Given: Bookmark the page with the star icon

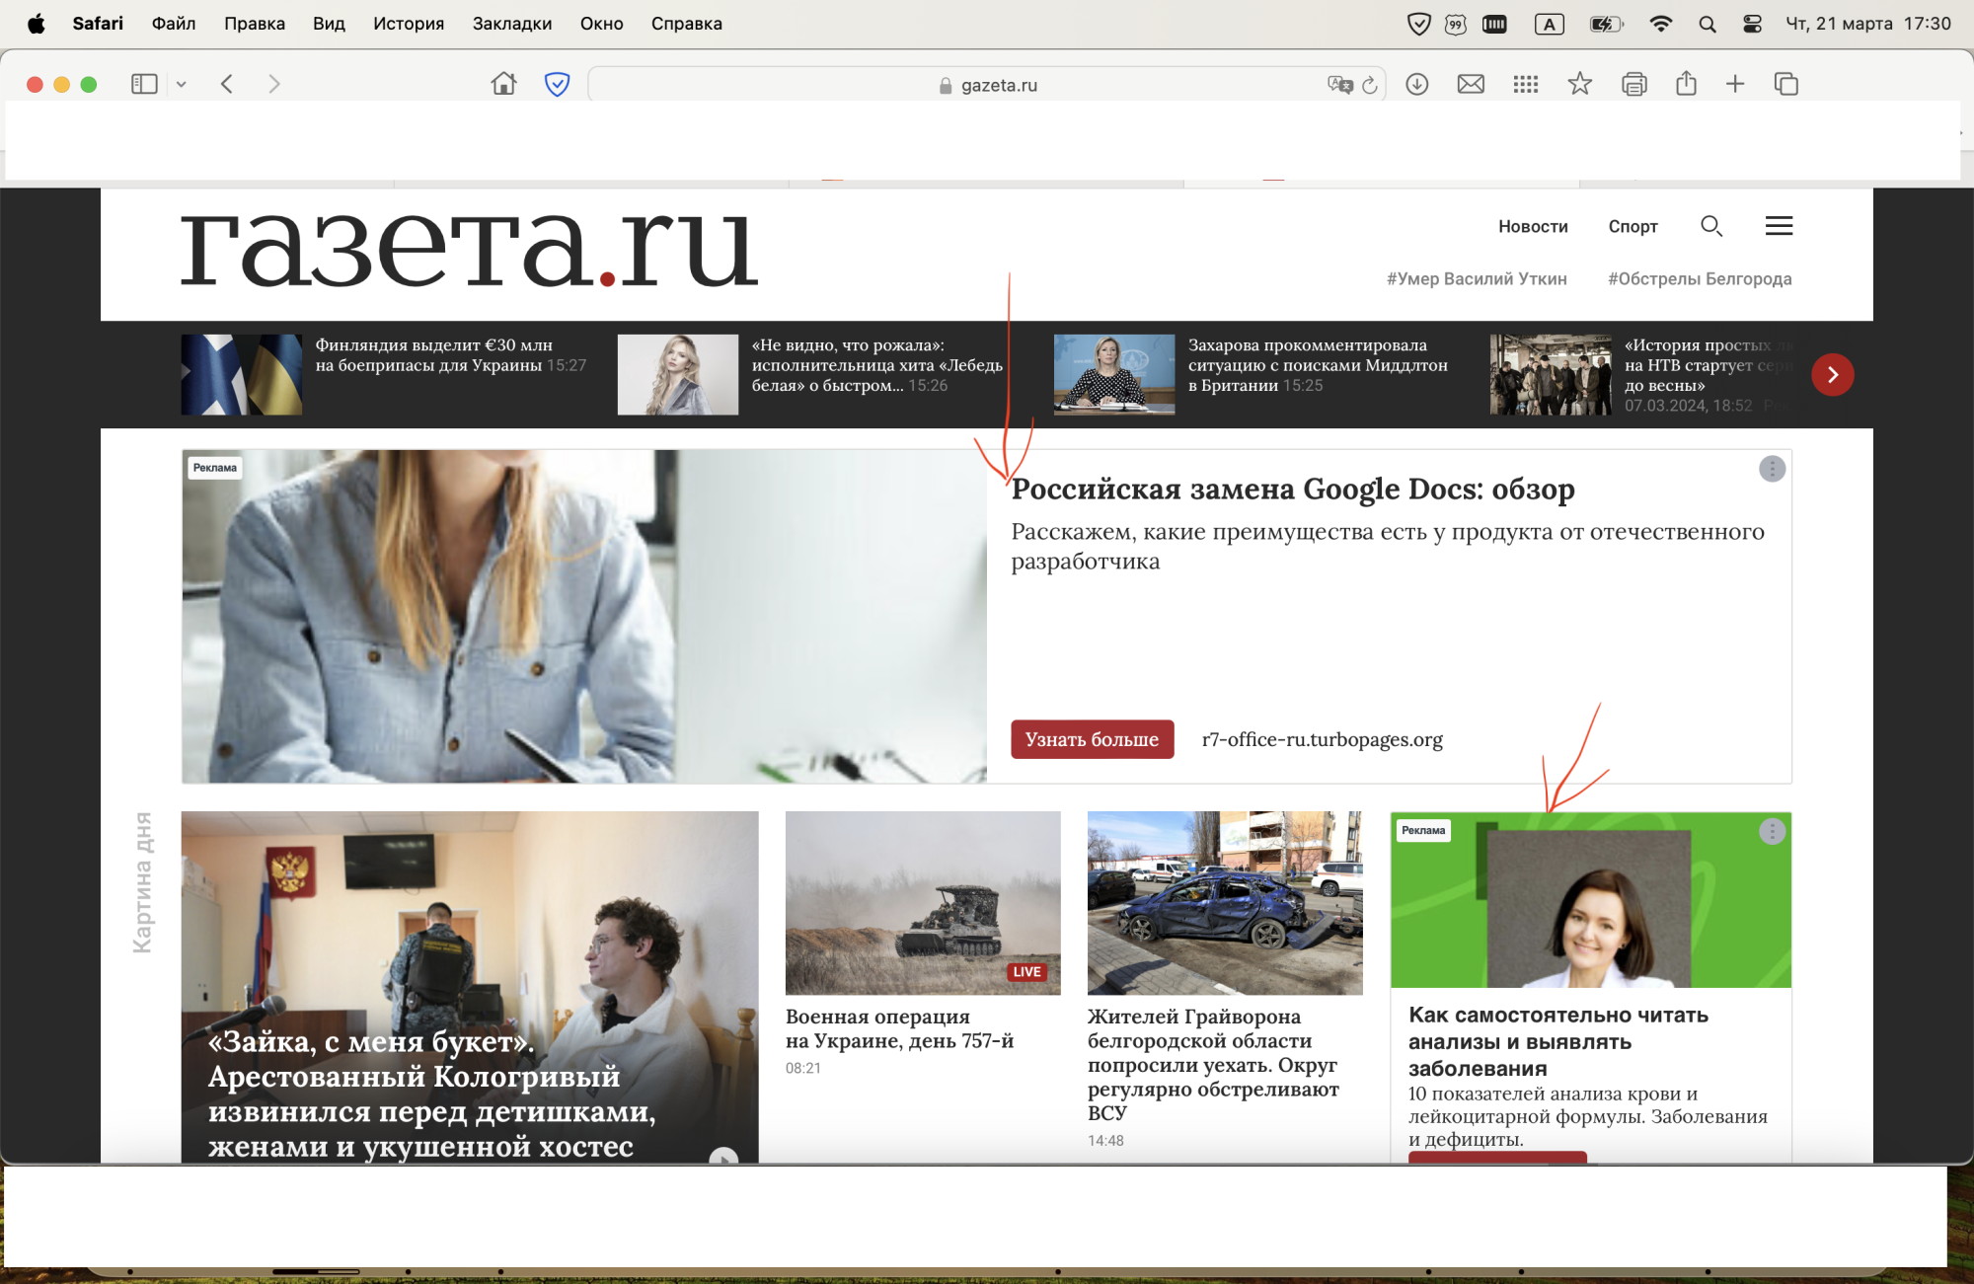Looking at the screenshot, I should point(1580,84).
